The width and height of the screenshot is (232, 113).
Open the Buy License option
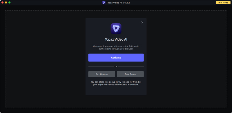tap(102, 74)
